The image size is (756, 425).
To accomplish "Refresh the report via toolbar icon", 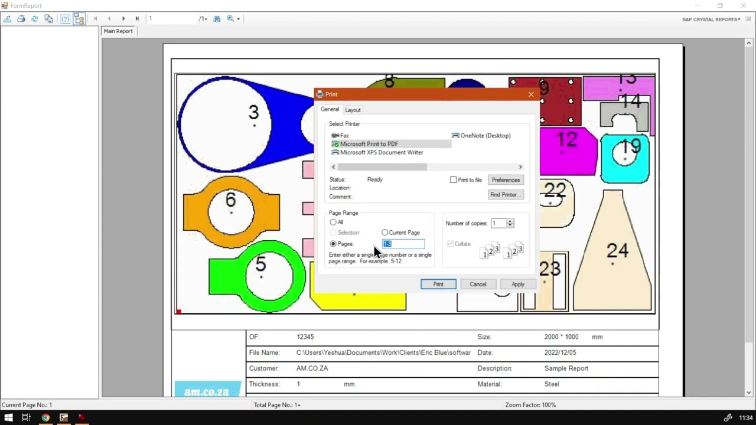I will click(x=35, y=19).
